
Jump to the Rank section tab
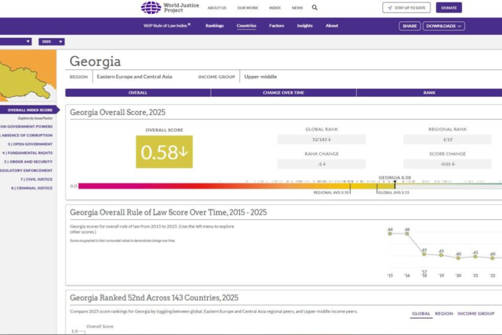429,93
